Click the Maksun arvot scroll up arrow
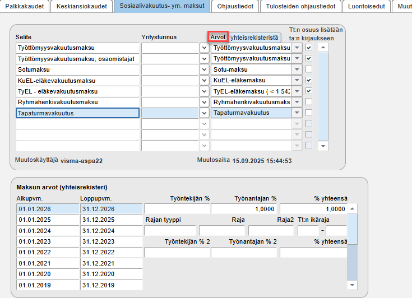Viewport: 412px width, 298px height. (352, 209)
